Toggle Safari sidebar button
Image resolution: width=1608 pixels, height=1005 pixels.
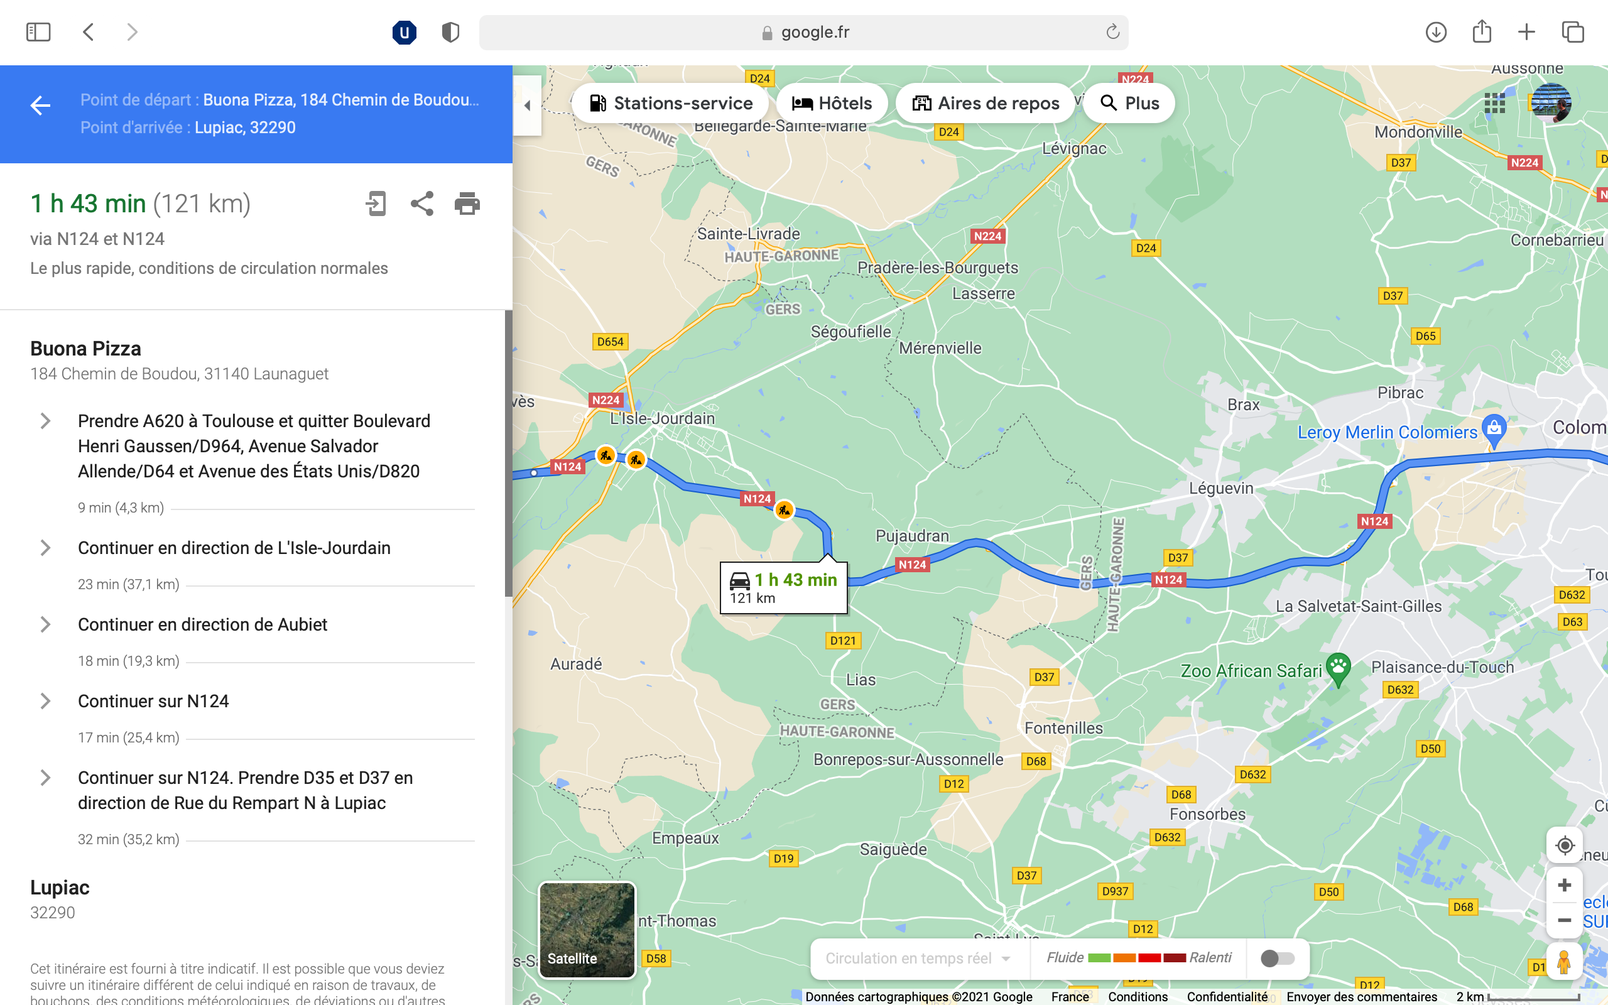38,32
